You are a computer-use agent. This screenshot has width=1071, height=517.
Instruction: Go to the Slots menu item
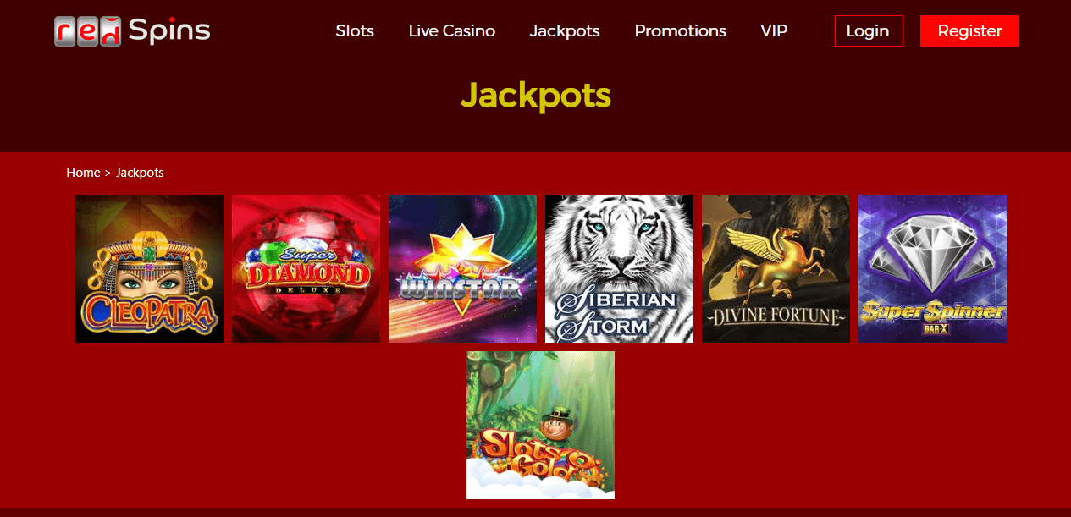(355, 30)
